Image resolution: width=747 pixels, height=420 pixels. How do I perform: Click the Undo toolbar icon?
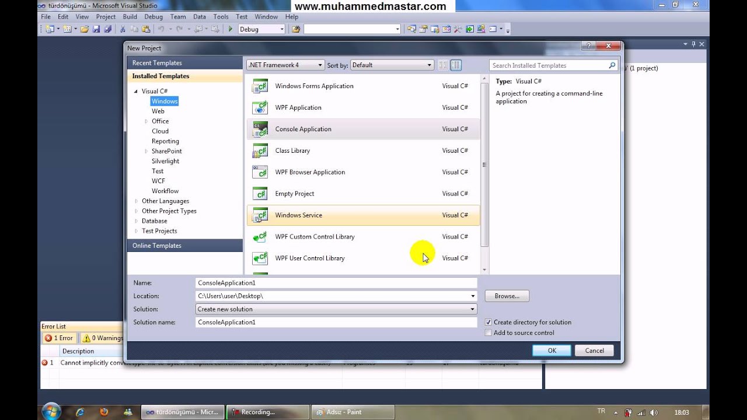click(x=161, y=29)
